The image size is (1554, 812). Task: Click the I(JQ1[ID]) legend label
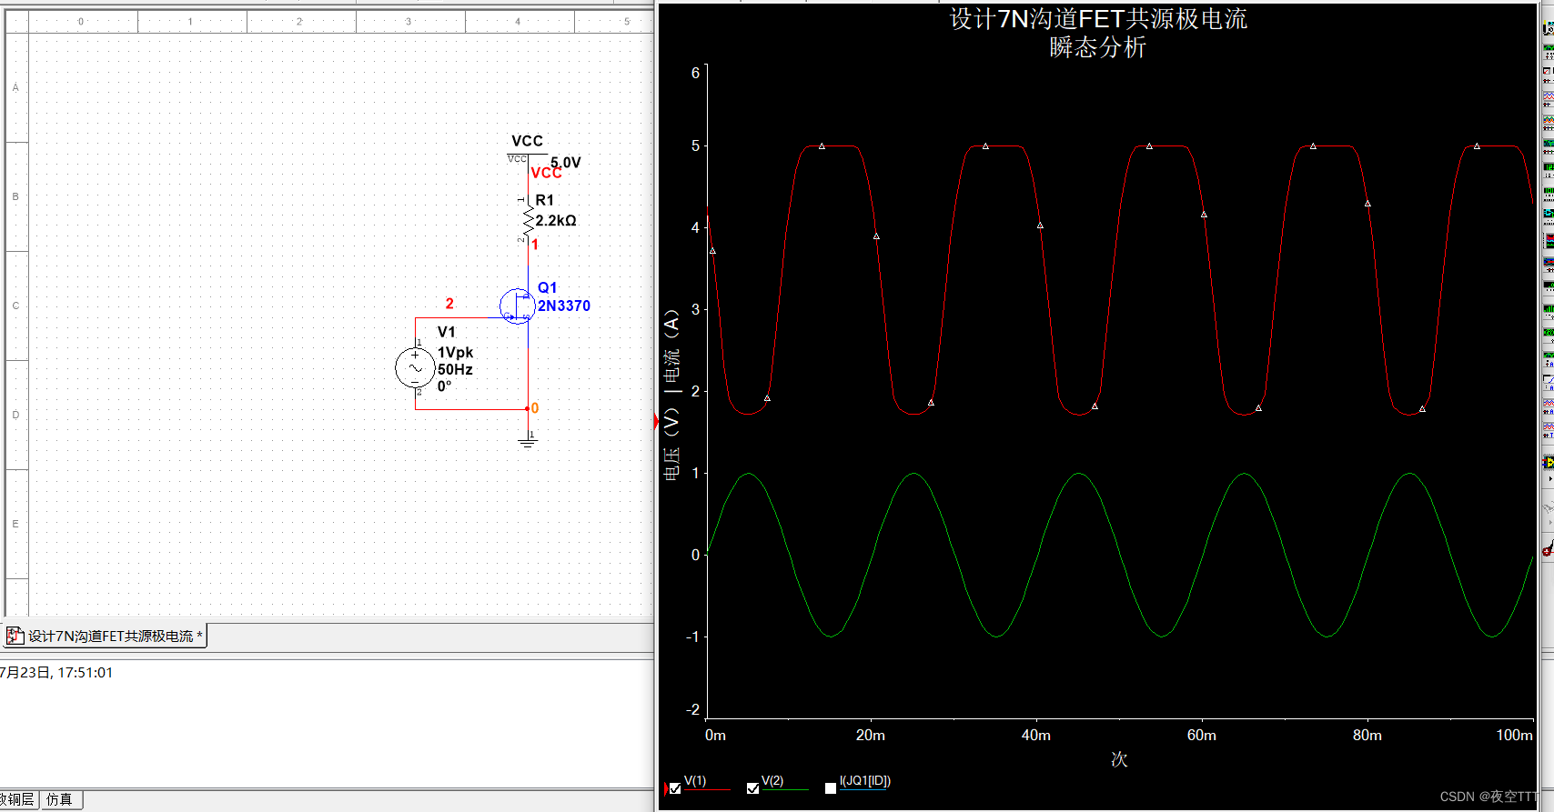pos(865,781)
